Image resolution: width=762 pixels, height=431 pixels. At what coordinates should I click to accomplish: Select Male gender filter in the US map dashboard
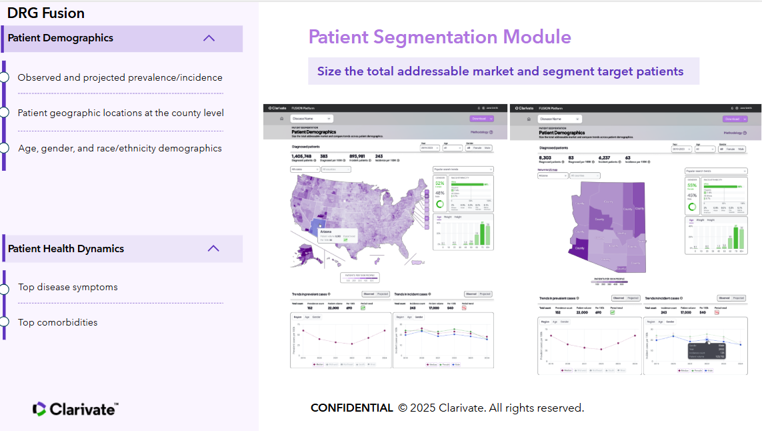click(x=488, y=148)
